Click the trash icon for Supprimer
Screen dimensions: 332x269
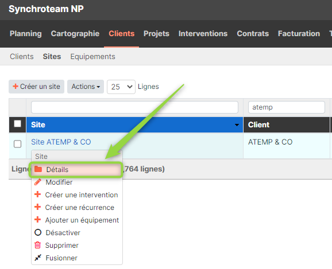pos(38,245)
